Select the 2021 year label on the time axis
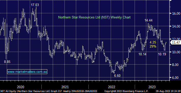Viewport: 181px width, 93px height. 65,87
